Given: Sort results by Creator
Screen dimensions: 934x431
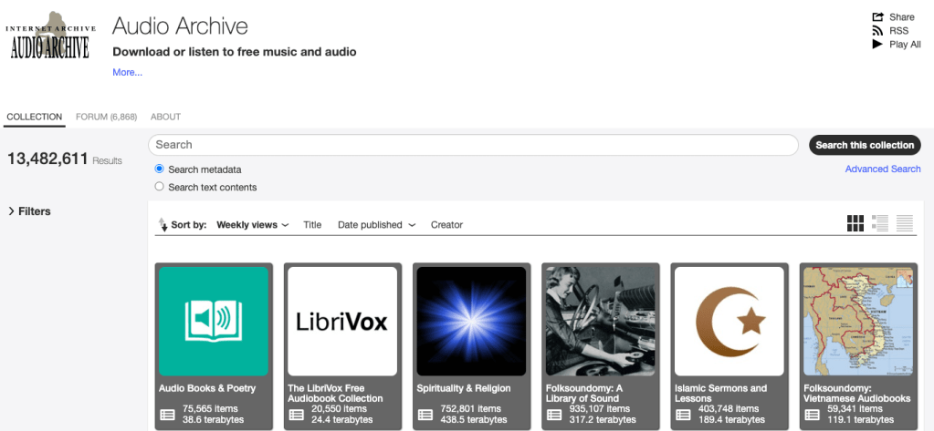Looking at the screenshot, I should pos(446,225).
